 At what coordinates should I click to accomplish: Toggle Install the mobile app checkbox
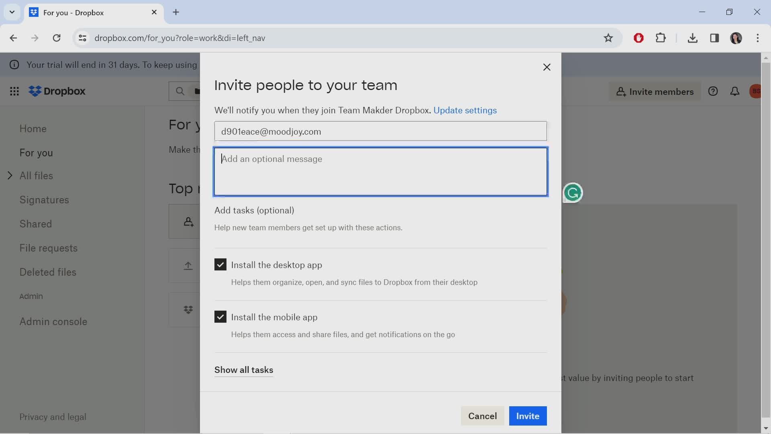pos(220,317)
